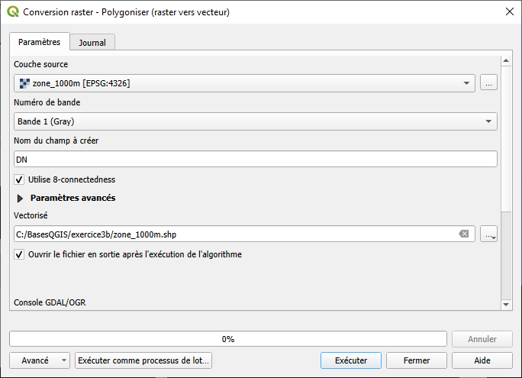The height and width of the screenshot is (378, 522).
Task: Close the Polygoniser dialog window
Action: [509, 11]
